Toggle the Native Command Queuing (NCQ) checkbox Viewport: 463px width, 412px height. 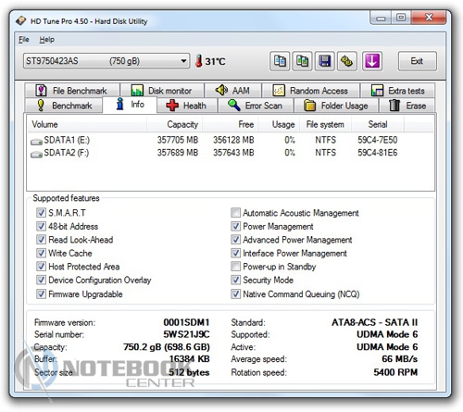(235, 293)
